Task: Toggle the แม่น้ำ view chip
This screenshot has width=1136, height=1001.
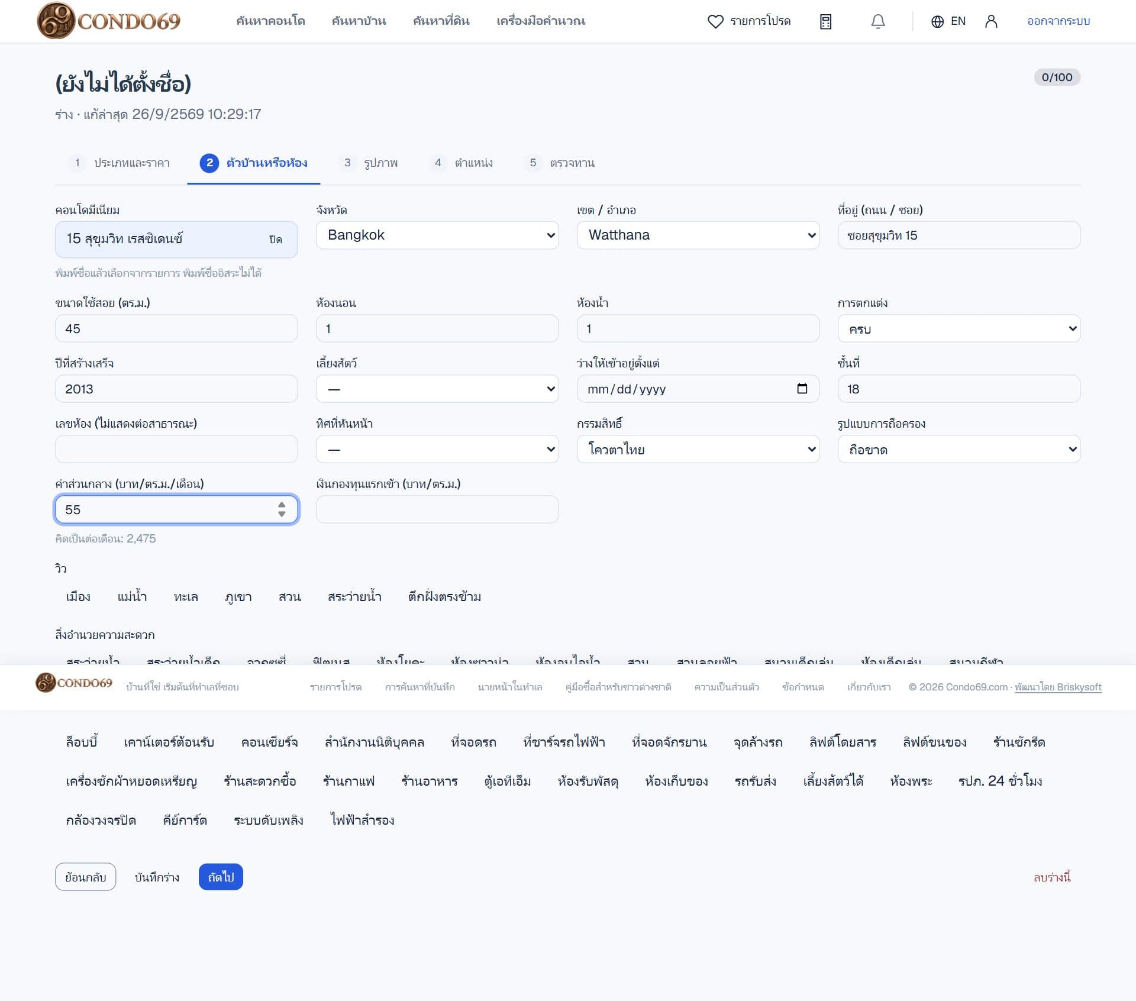Action: coord(132,596)
